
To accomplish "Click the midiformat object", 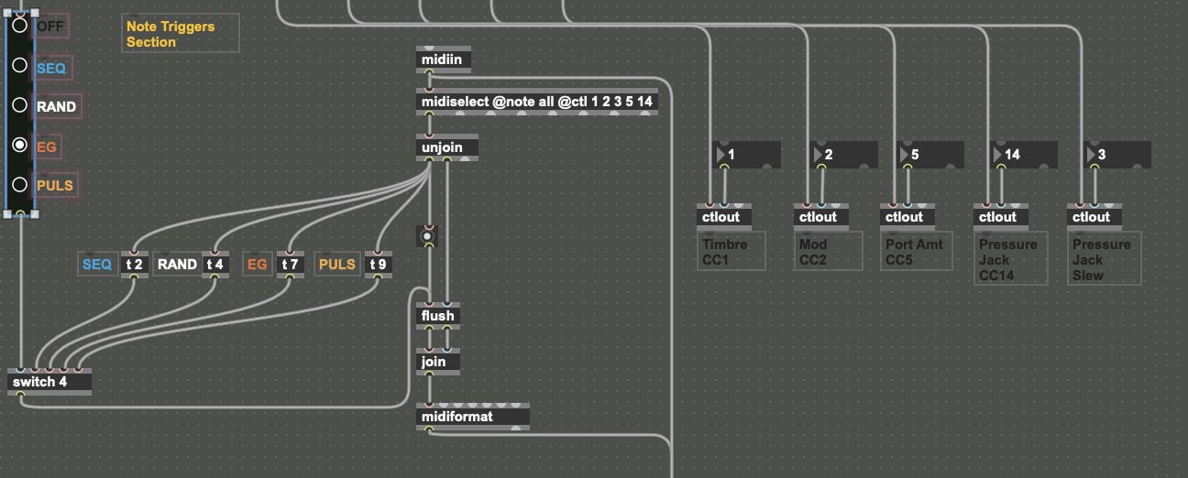I will (x=472, y=417).
